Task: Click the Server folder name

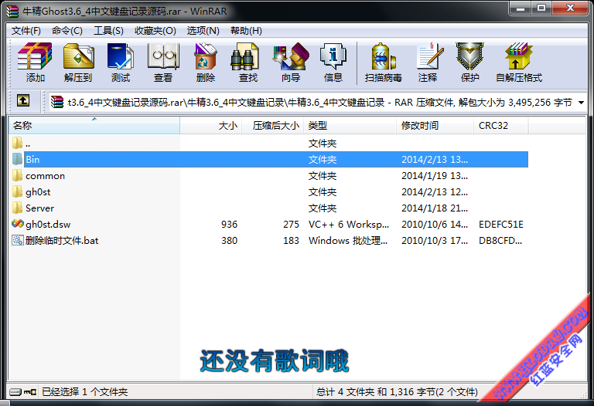Action: point(39,208)
